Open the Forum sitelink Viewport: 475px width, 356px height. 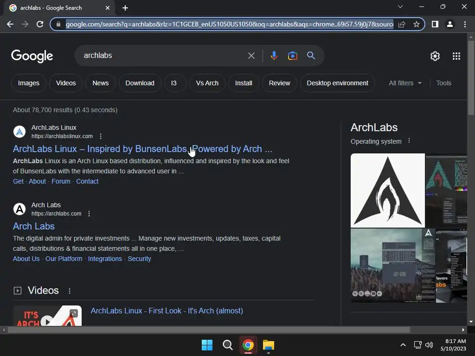[61, 181]
